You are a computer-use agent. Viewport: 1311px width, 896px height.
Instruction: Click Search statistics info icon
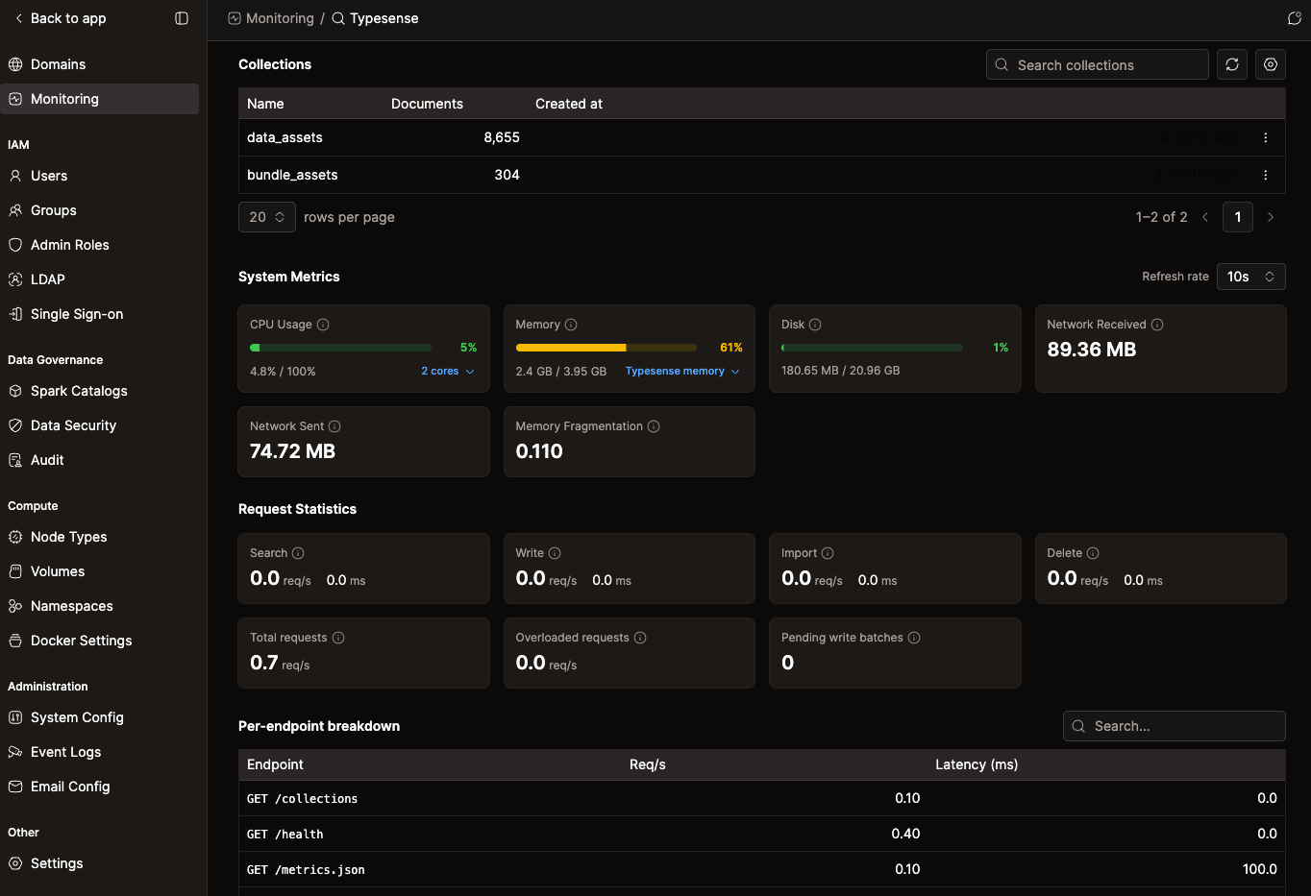pyautogui.click(x=298, y=553)
